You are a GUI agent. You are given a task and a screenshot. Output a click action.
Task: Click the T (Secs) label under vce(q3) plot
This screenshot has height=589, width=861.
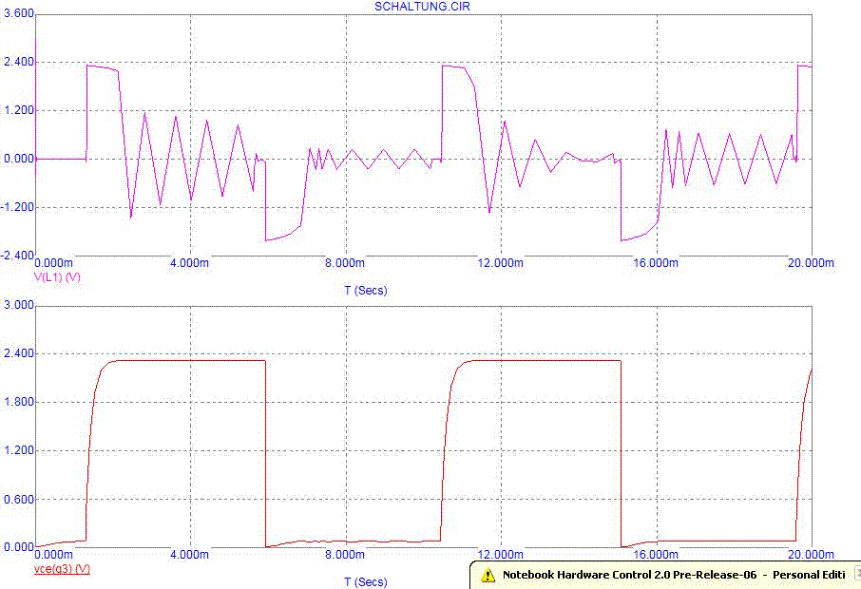366,581
